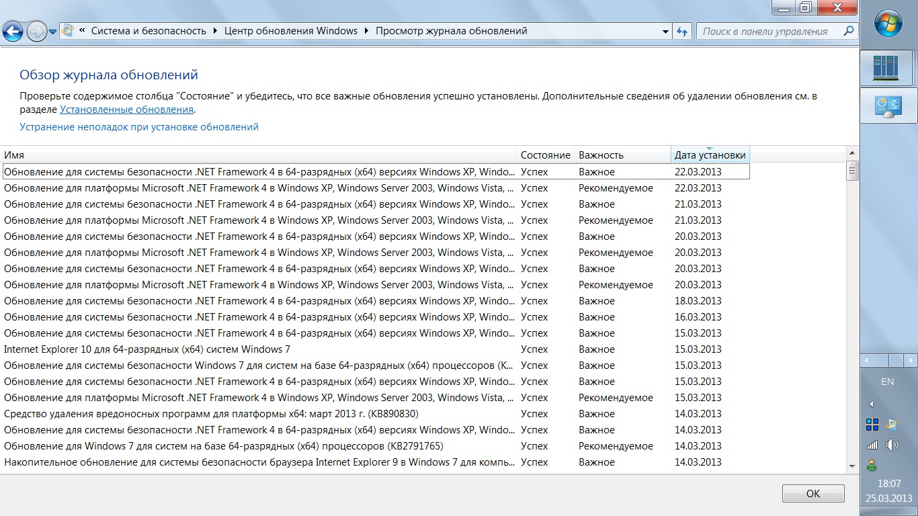Image resolution: width=918 pixels, height=516 pixels.
Task: Click the blue squares tray icon
Action: (872, 424)
